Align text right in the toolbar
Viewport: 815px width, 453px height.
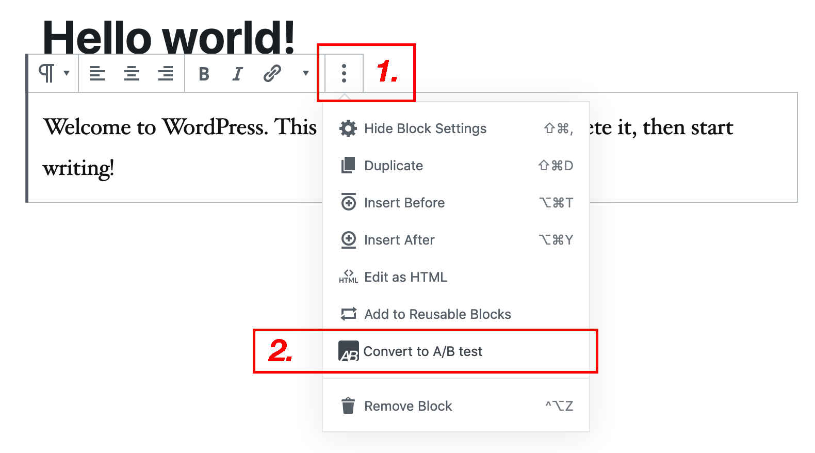(x=166, y=73)
